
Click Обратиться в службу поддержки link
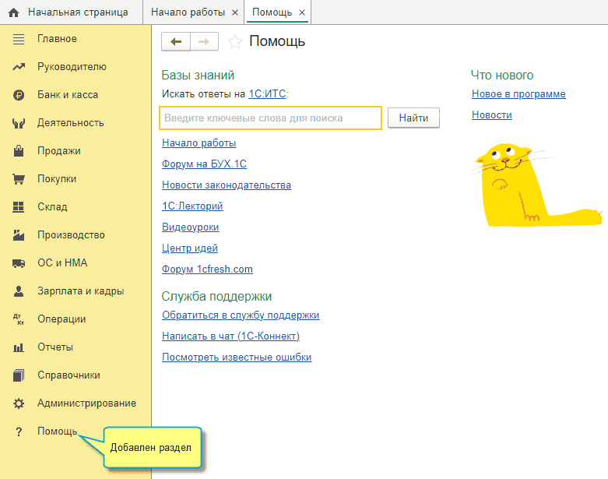pos(241,315)
